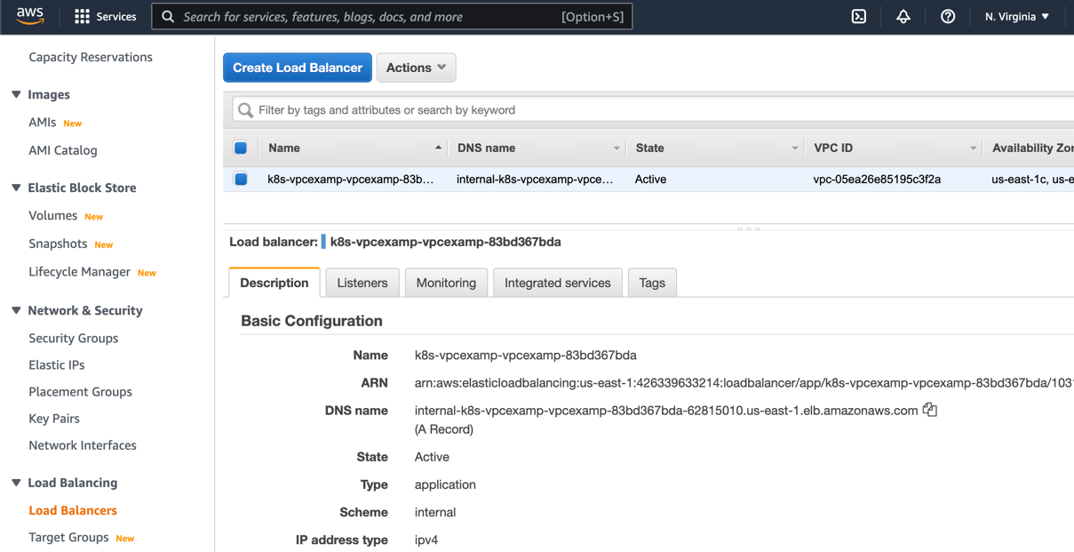The image size is (1074, 552).
Task: Open Lifecycle Manager in sidebar
Action: click(x=79, y=272)
